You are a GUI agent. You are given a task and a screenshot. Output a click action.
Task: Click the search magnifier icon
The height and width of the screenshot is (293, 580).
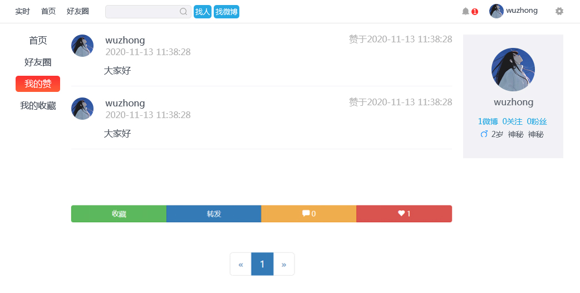184,12
